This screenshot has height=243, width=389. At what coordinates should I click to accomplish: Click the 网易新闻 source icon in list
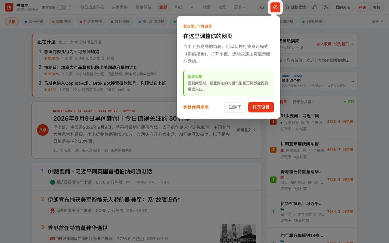click(x=52, y=211)
